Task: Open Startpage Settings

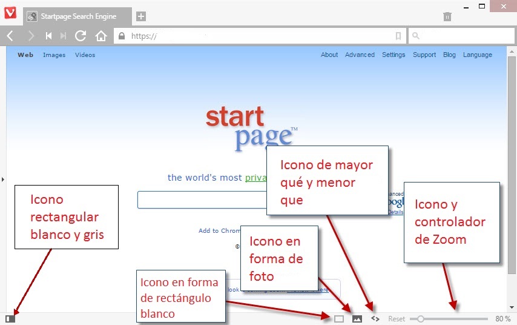Action: [x=394, y=55]
